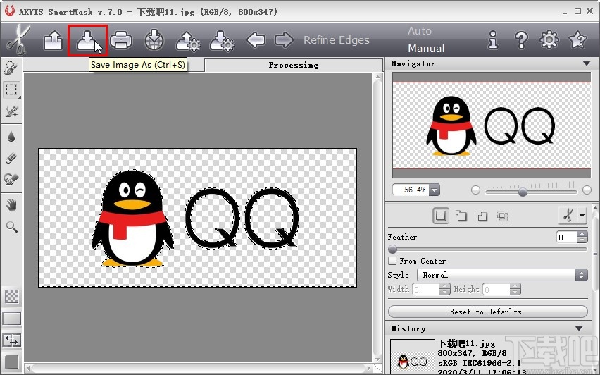Open Help with the question mark icon

[x=521, y=40]
